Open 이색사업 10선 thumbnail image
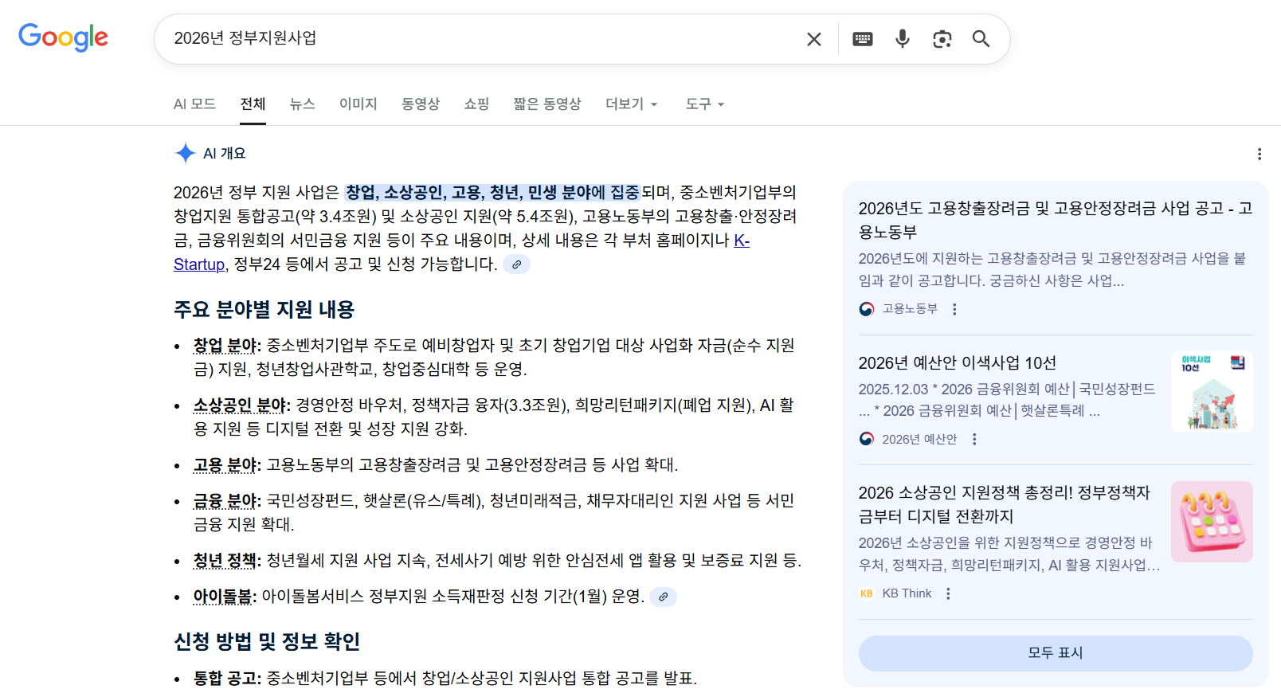Image resolution: width=1281 pixels, height=693 pixels. pyautogui.click(x=1212, y=392)
